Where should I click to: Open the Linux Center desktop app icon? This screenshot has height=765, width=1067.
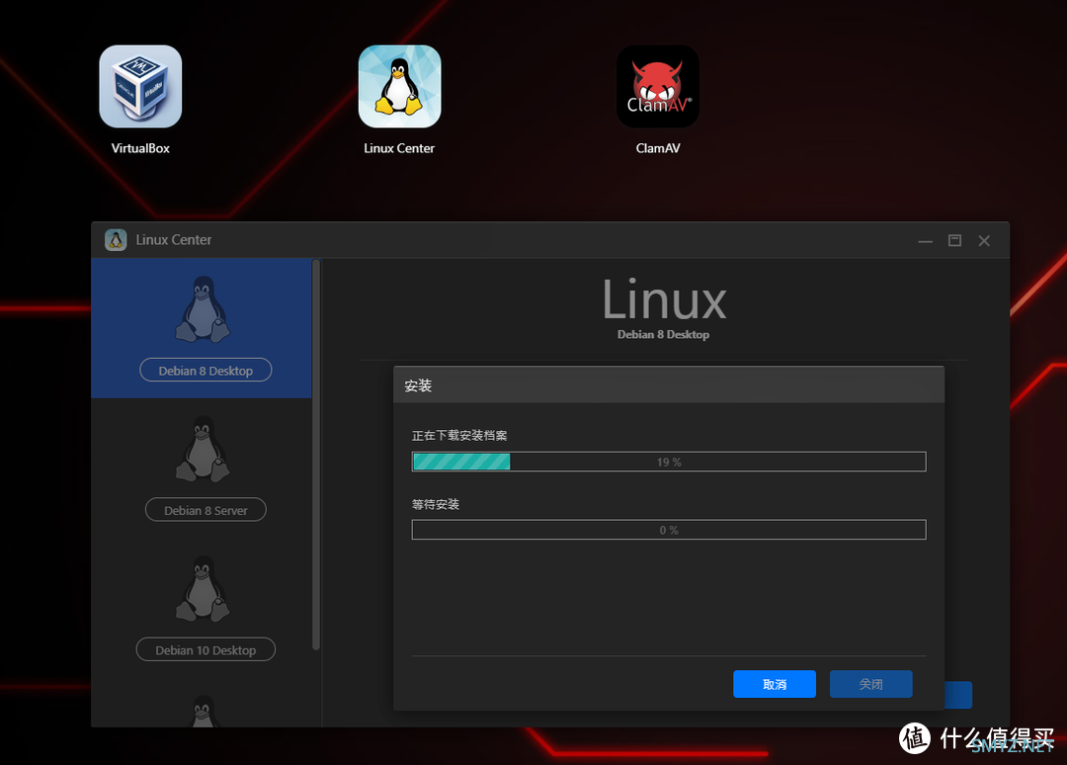tap(399, 86)
